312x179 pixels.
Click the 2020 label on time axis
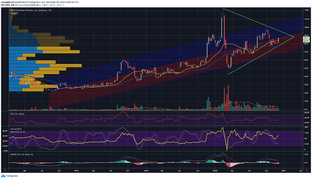[215, 171]
